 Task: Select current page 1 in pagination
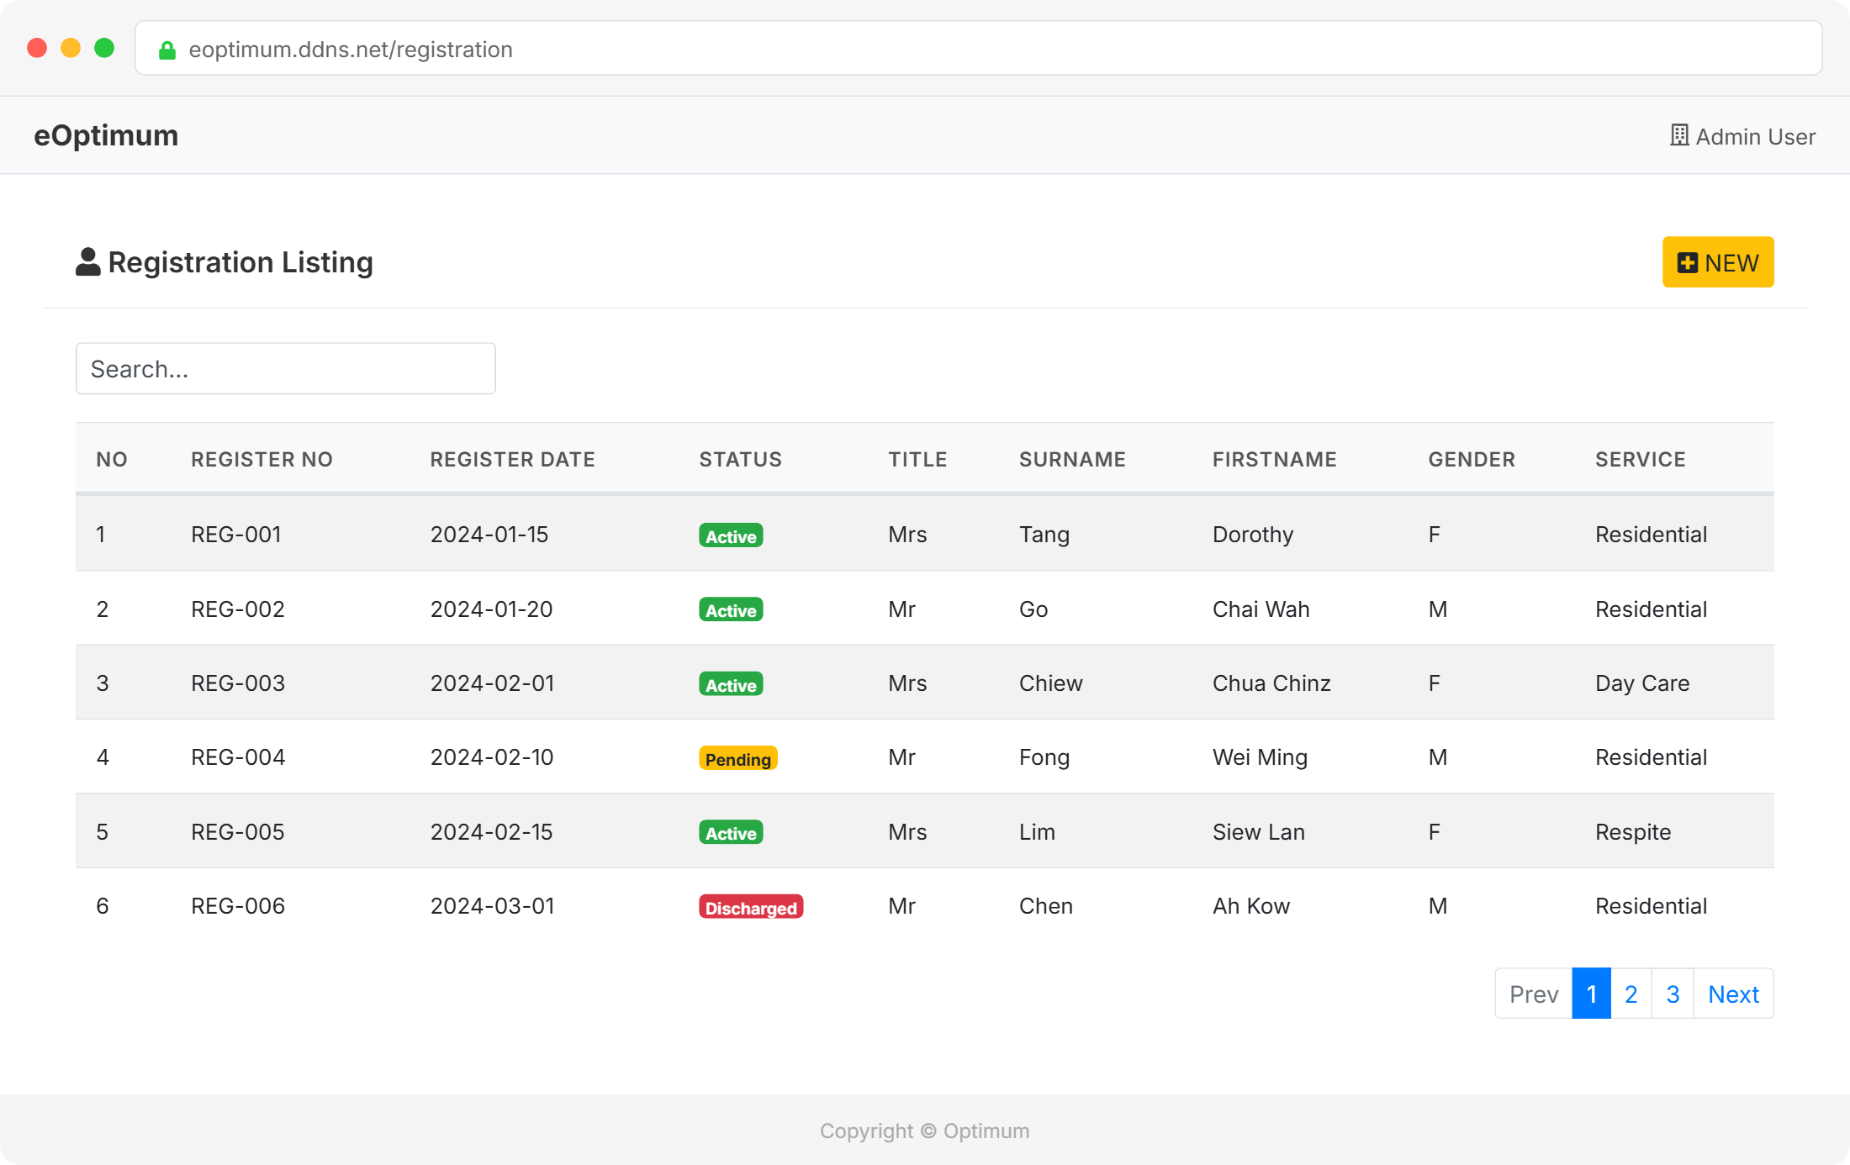click(x=1591, y=994)
